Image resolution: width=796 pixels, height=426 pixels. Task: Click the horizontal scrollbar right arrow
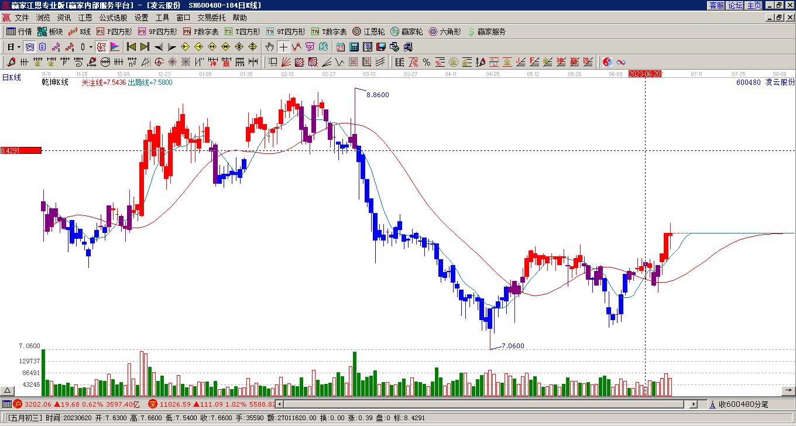(694, 404)
